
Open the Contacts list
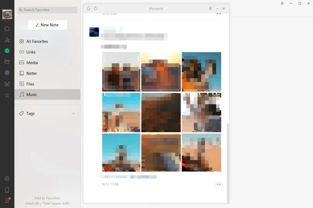(x=7, y=40)
